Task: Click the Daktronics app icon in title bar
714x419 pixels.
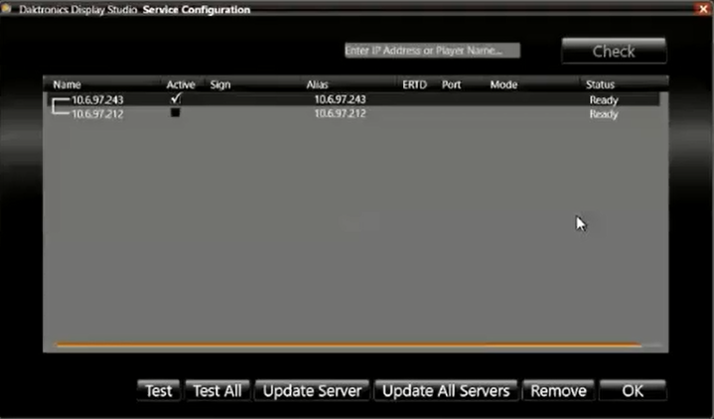Action: click(6, 9)
